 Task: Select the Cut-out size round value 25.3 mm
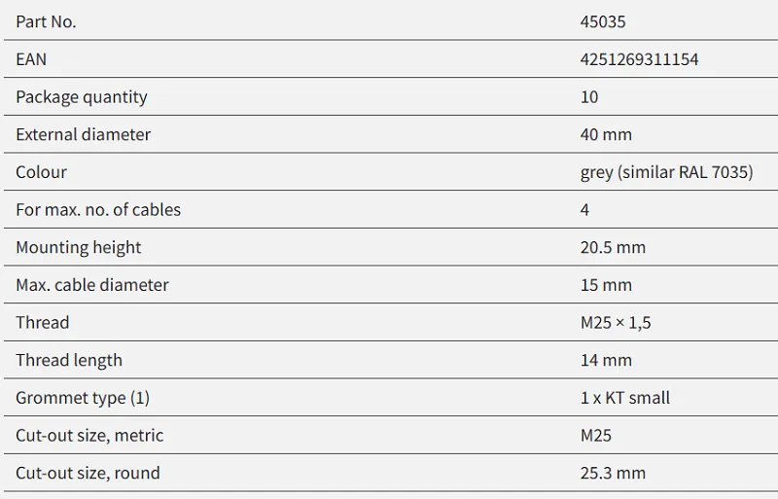tap(613, 473)
